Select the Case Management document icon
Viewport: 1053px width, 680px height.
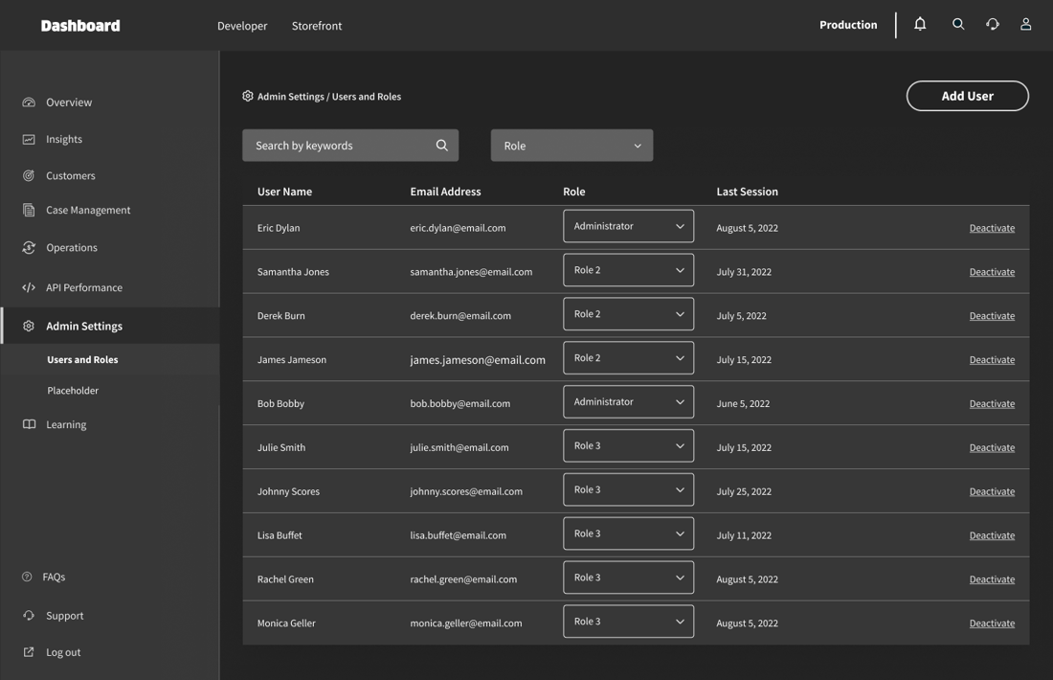point(29,209)
